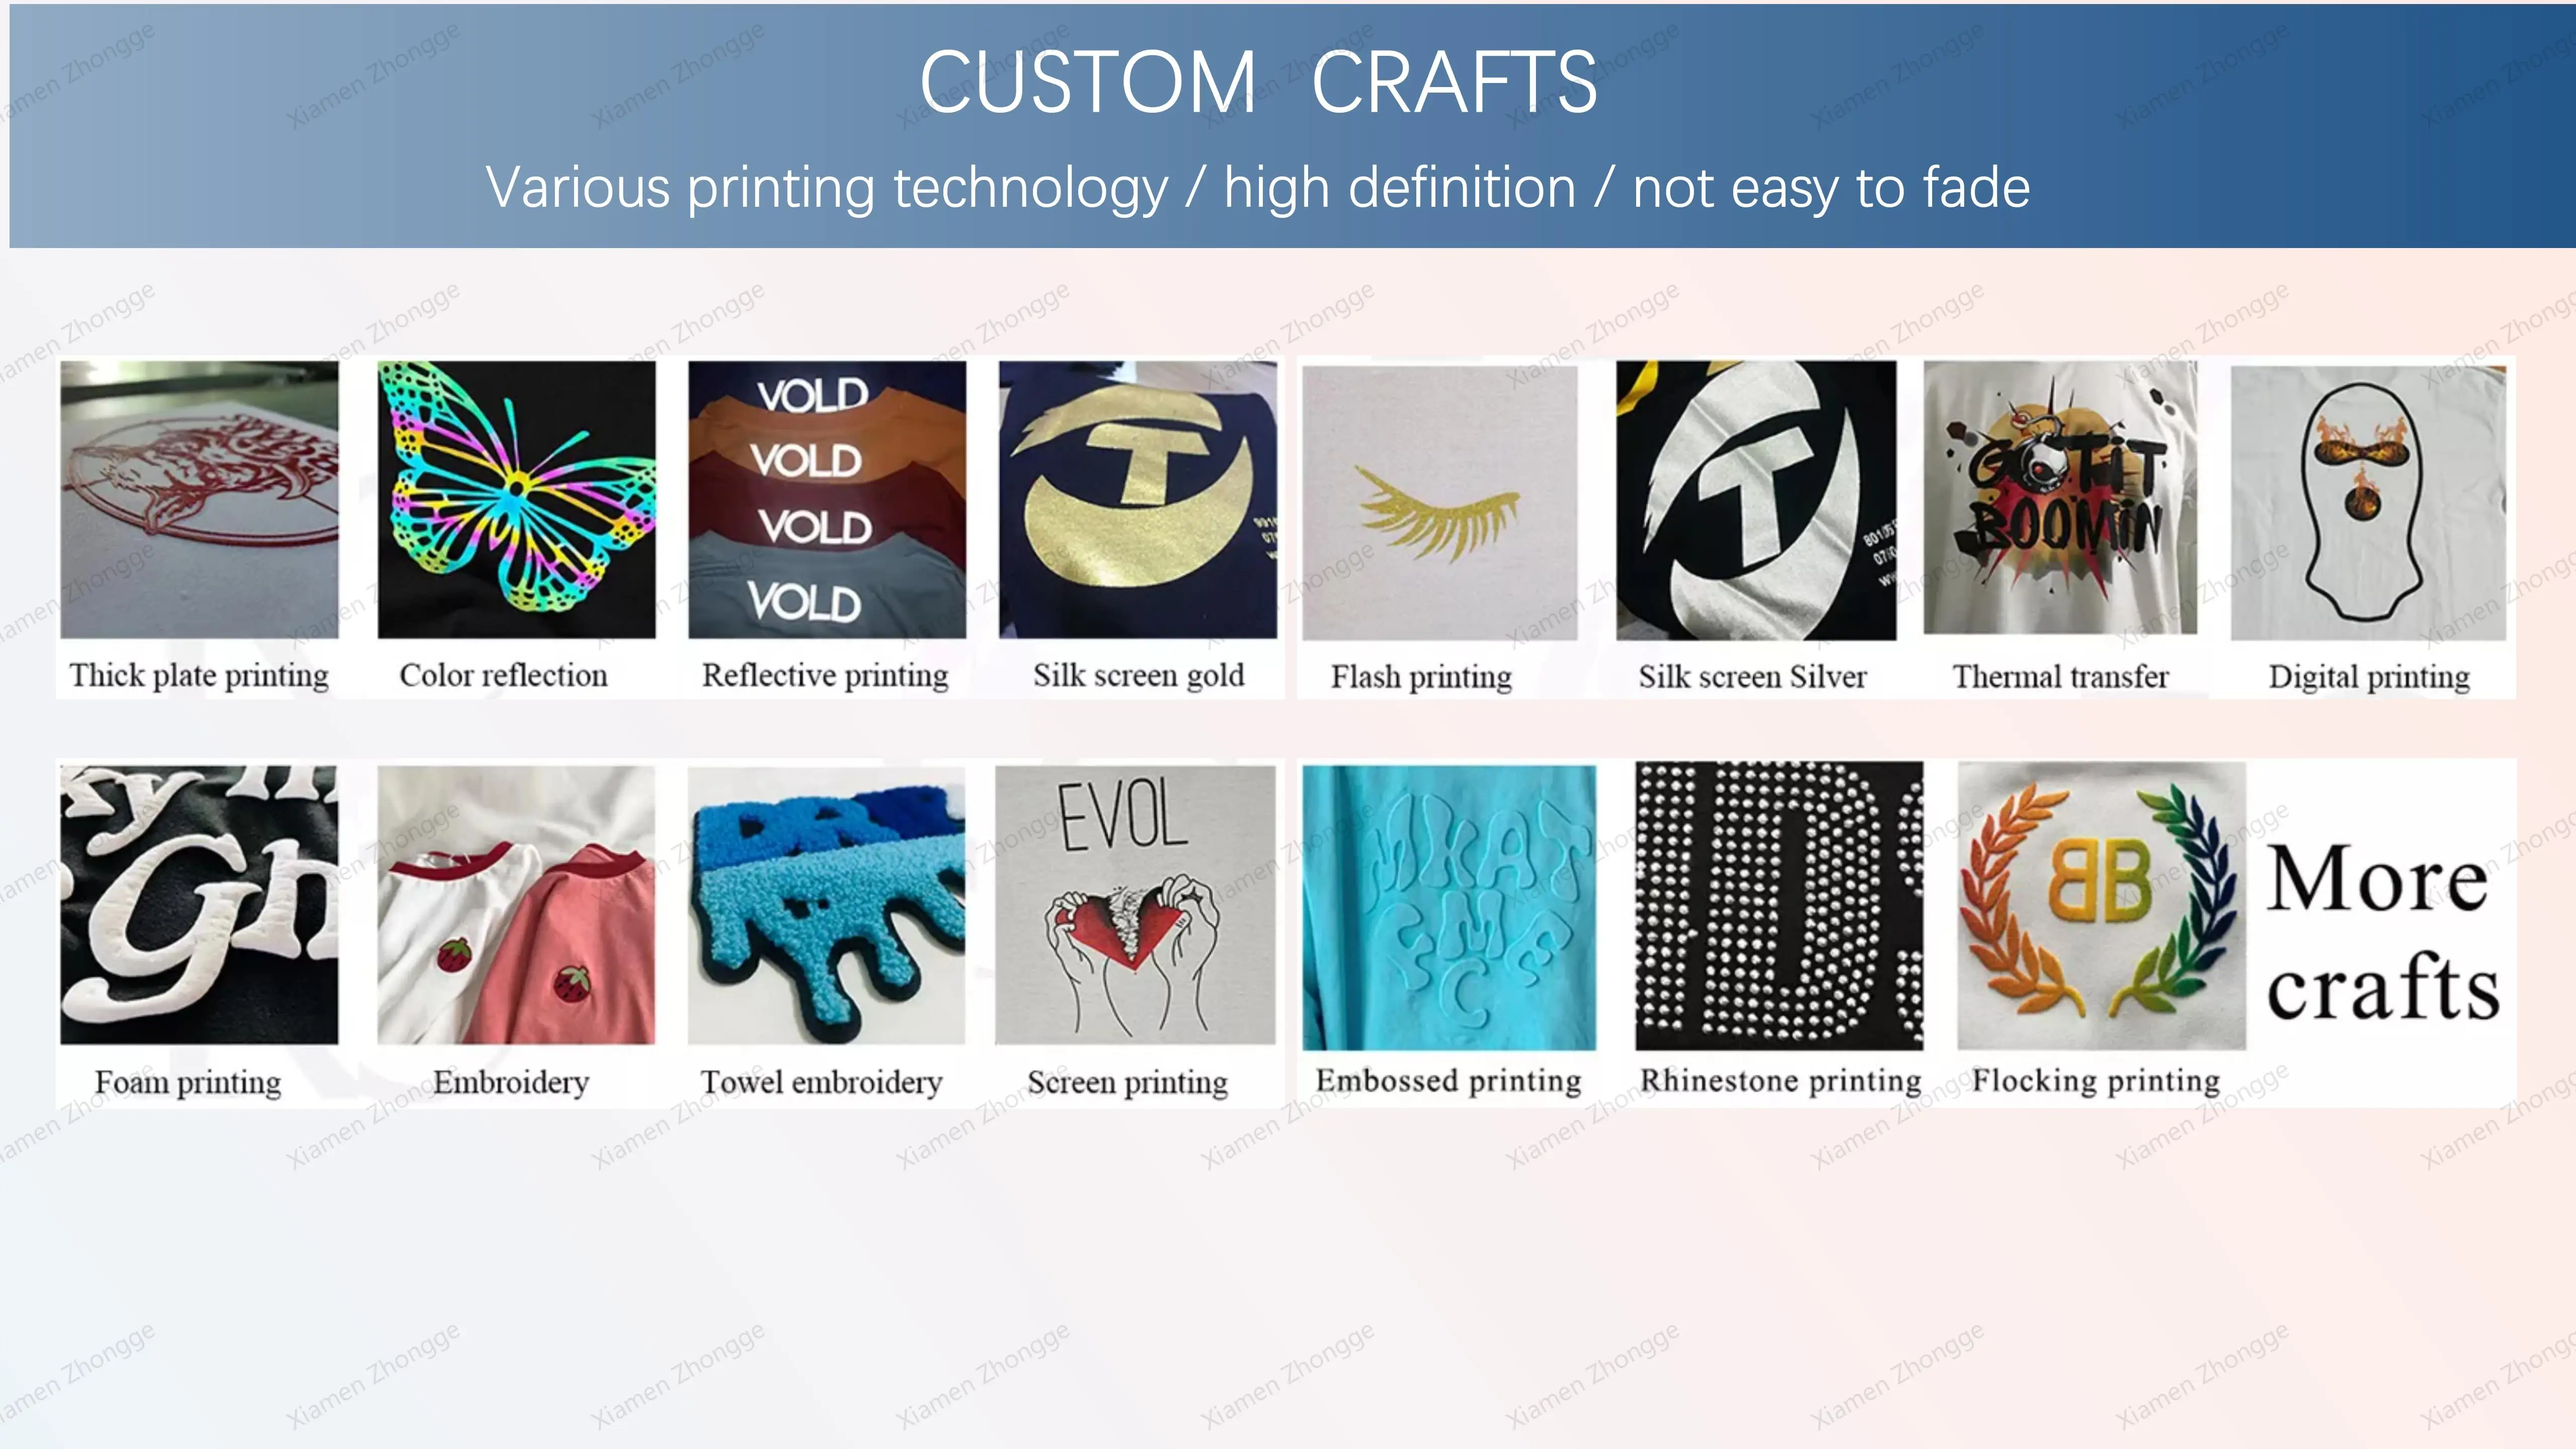
Task: Click the CUSTOM CRAFTS banner heading
Action: [x=1258, y=82]
